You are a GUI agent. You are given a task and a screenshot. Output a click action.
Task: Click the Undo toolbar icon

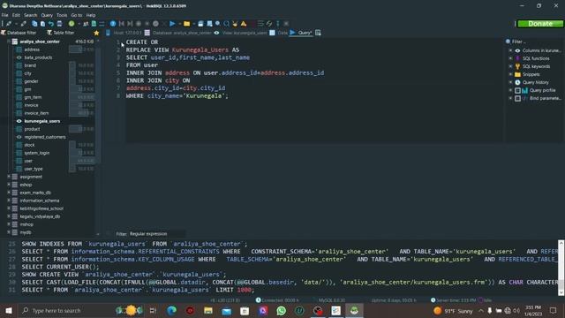pyautogui.click(x=51, y=24)
